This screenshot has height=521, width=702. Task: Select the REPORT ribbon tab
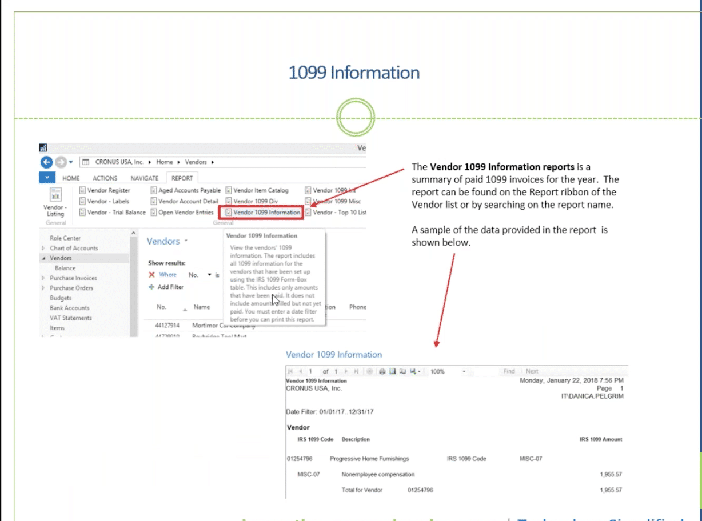pyautogui.click(x=182, y=178)
